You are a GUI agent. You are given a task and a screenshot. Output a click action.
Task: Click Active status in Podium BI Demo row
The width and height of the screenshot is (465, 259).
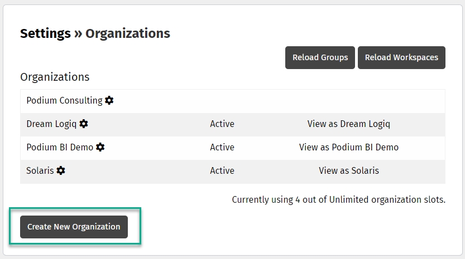point(222,147)
